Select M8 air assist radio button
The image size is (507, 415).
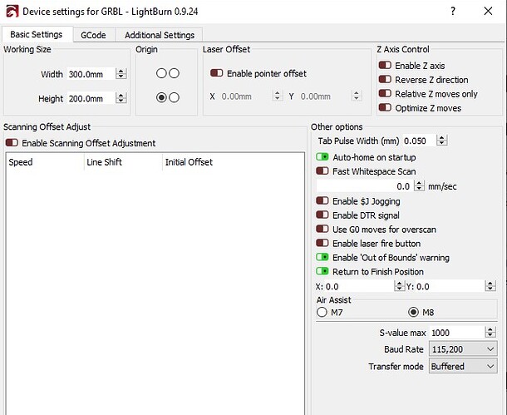pos(413,312)
